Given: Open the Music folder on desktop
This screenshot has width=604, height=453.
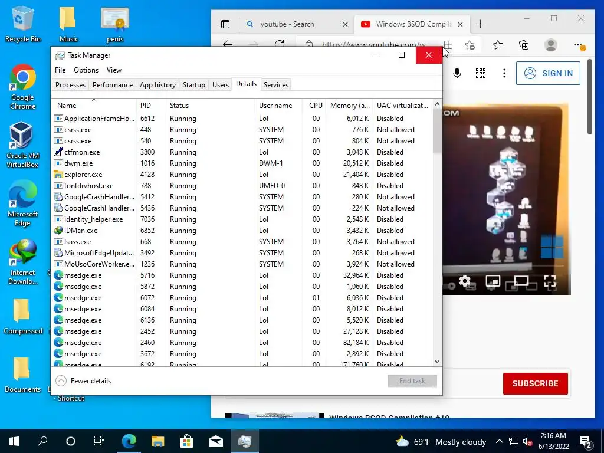Looking at the screenshot, I should (68, 24).
